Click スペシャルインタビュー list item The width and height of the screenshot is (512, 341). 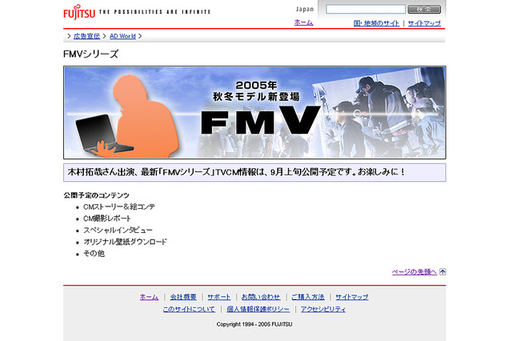pos(118,231)
